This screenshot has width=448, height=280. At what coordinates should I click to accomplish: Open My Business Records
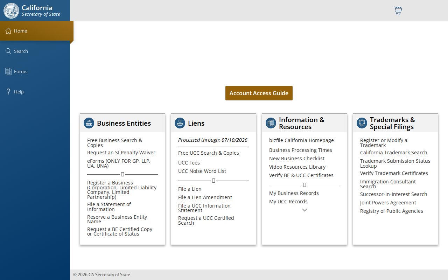294,193
